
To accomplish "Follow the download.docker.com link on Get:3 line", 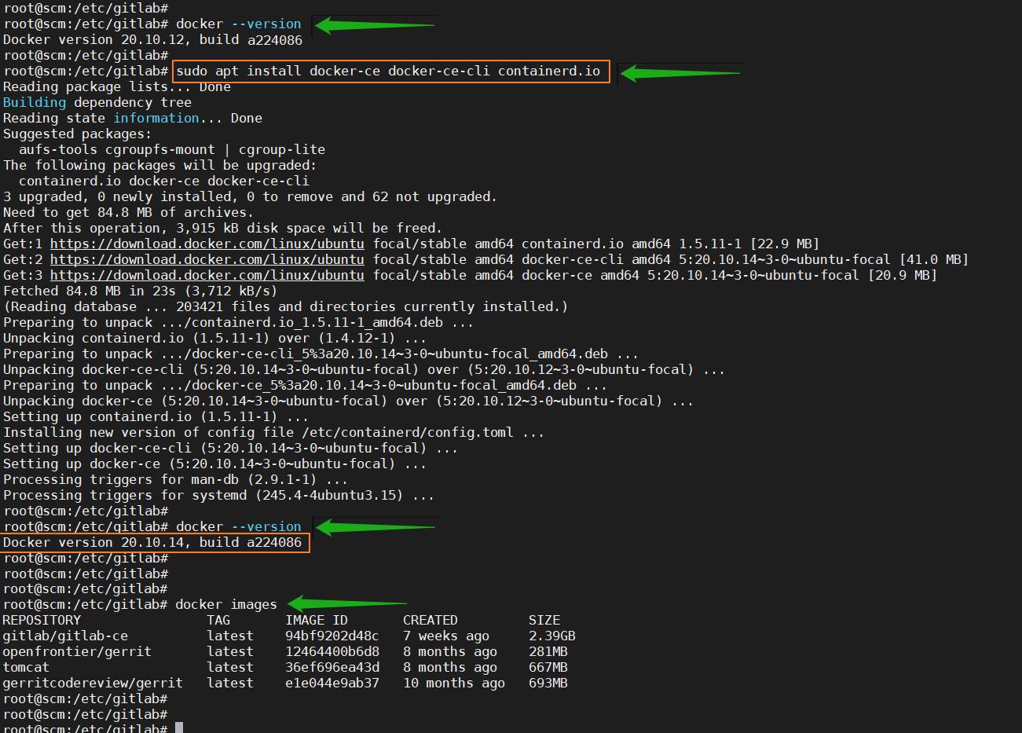I will pyautogui.click(x=207, y=275).
